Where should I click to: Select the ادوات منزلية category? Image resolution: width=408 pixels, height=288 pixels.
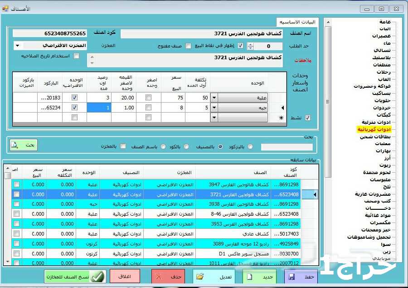(376, 122)
